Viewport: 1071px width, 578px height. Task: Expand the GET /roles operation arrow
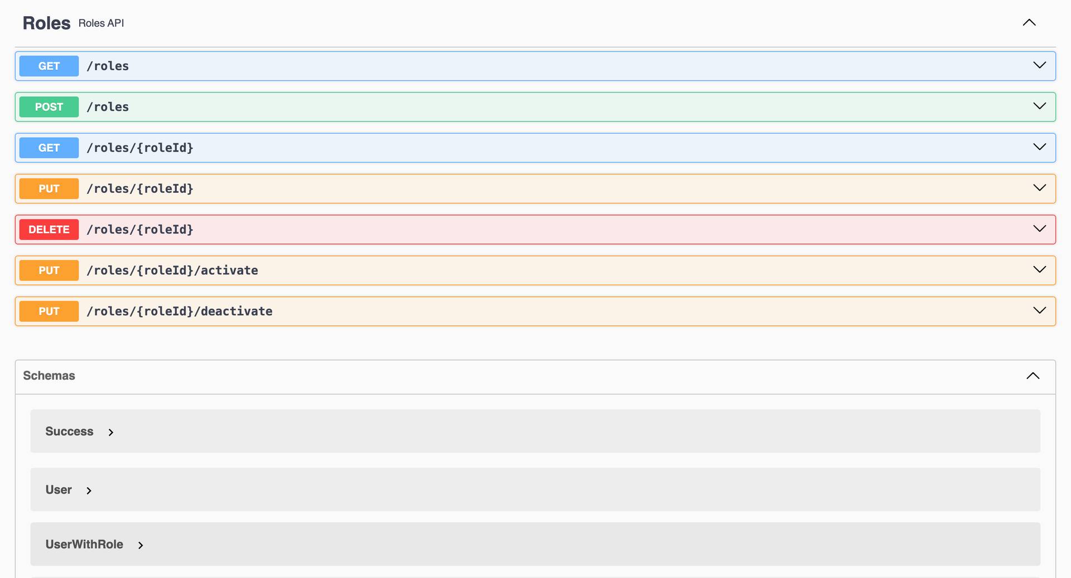[1039, 65]
